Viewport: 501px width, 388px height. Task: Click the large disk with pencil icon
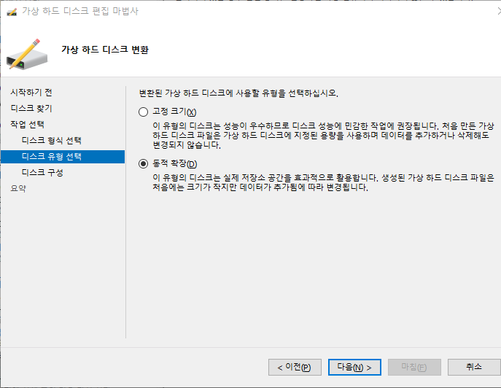click(27, 54)
